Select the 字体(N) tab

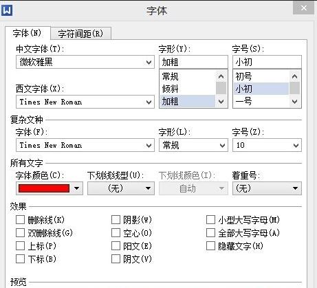28,33
